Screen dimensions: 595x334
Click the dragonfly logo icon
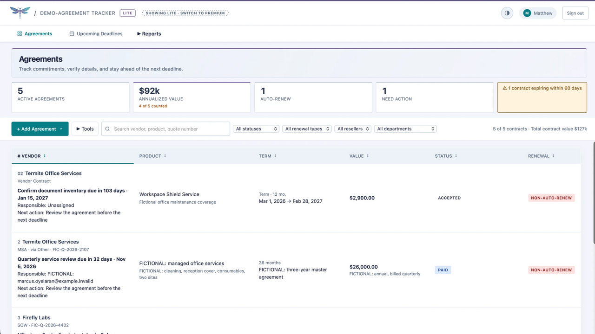pyautogui.click(x=20, y=13)
